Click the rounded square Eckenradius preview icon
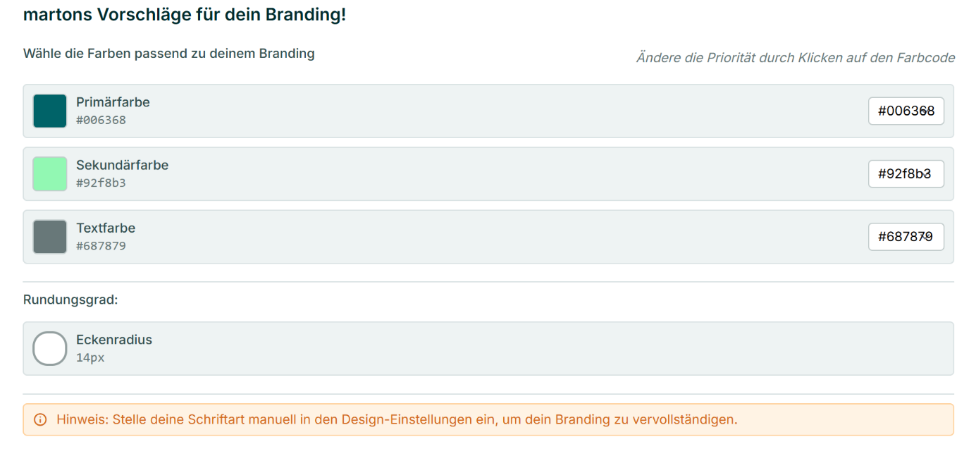 pos(50,348)
